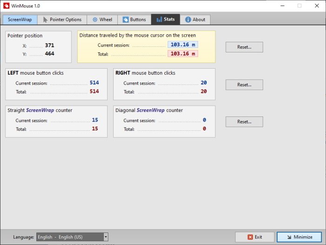Click straight ScreenWrap total value 15
Image resolution: width=326 pixels, height=245 pixels.
[95, 129]
